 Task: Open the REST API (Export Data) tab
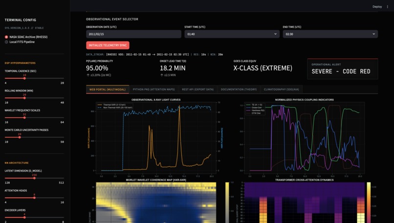pos(198,89)
